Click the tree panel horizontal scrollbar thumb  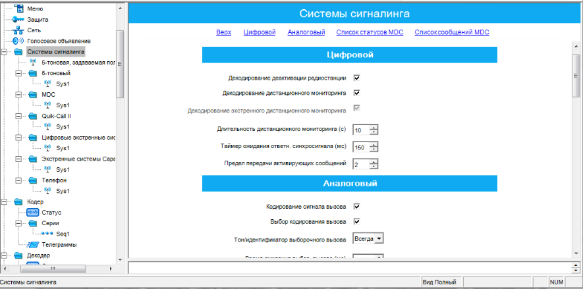tap(53, 268)
